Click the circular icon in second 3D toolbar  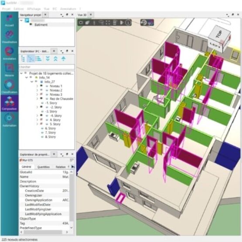[144, 23]
